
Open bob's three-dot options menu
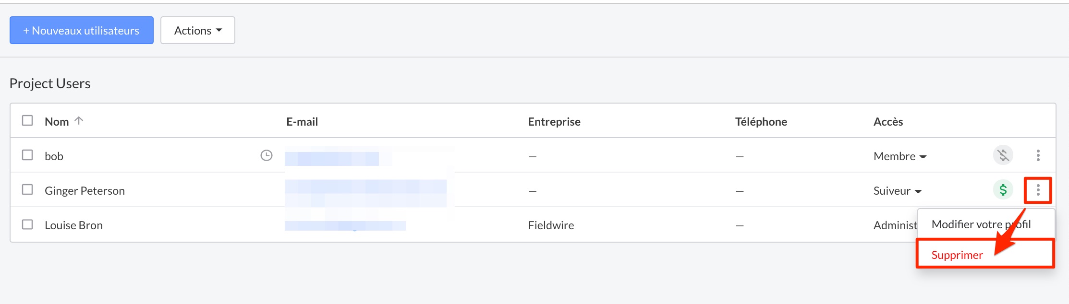pos(1038,155)
